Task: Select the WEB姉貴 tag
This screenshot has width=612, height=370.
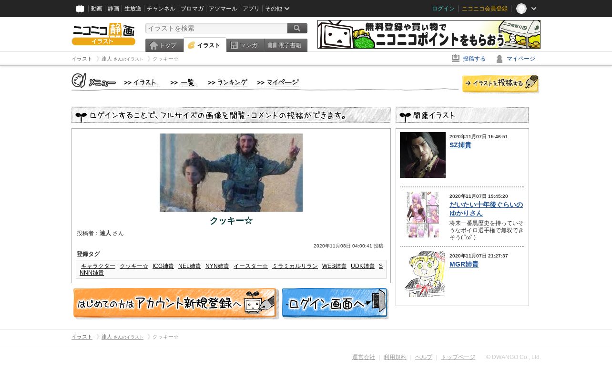Action: (334, 266)
